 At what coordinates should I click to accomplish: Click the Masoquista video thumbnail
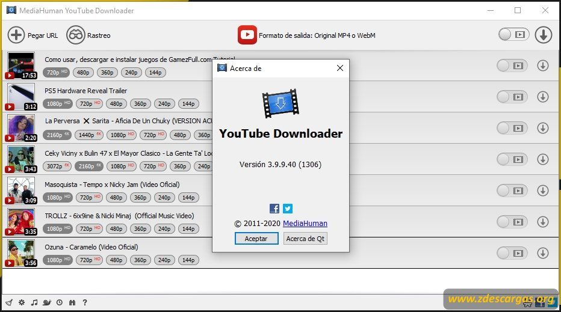pyautogui.click(x=21, y=190)
